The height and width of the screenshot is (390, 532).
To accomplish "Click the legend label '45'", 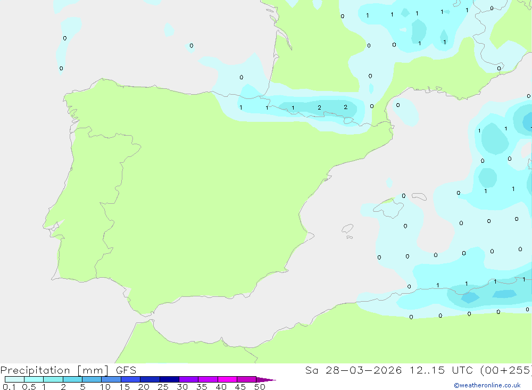I will pyautogui.click(x=240, y=387).
